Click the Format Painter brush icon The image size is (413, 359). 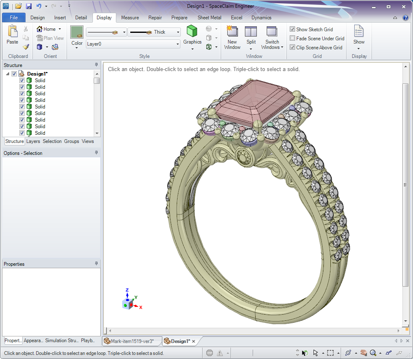26,47
